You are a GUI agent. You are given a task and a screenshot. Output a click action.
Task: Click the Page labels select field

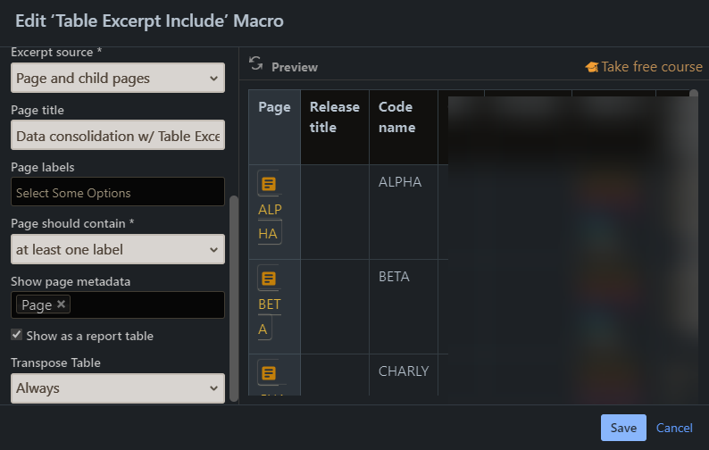(118, 192)
